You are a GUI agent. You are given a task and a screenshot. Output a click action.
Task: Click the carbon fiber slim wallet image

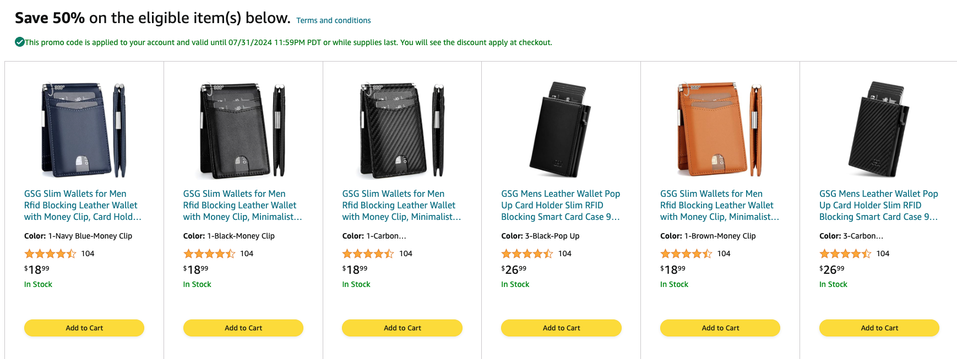pyautogui.click(x=402, y=130)
